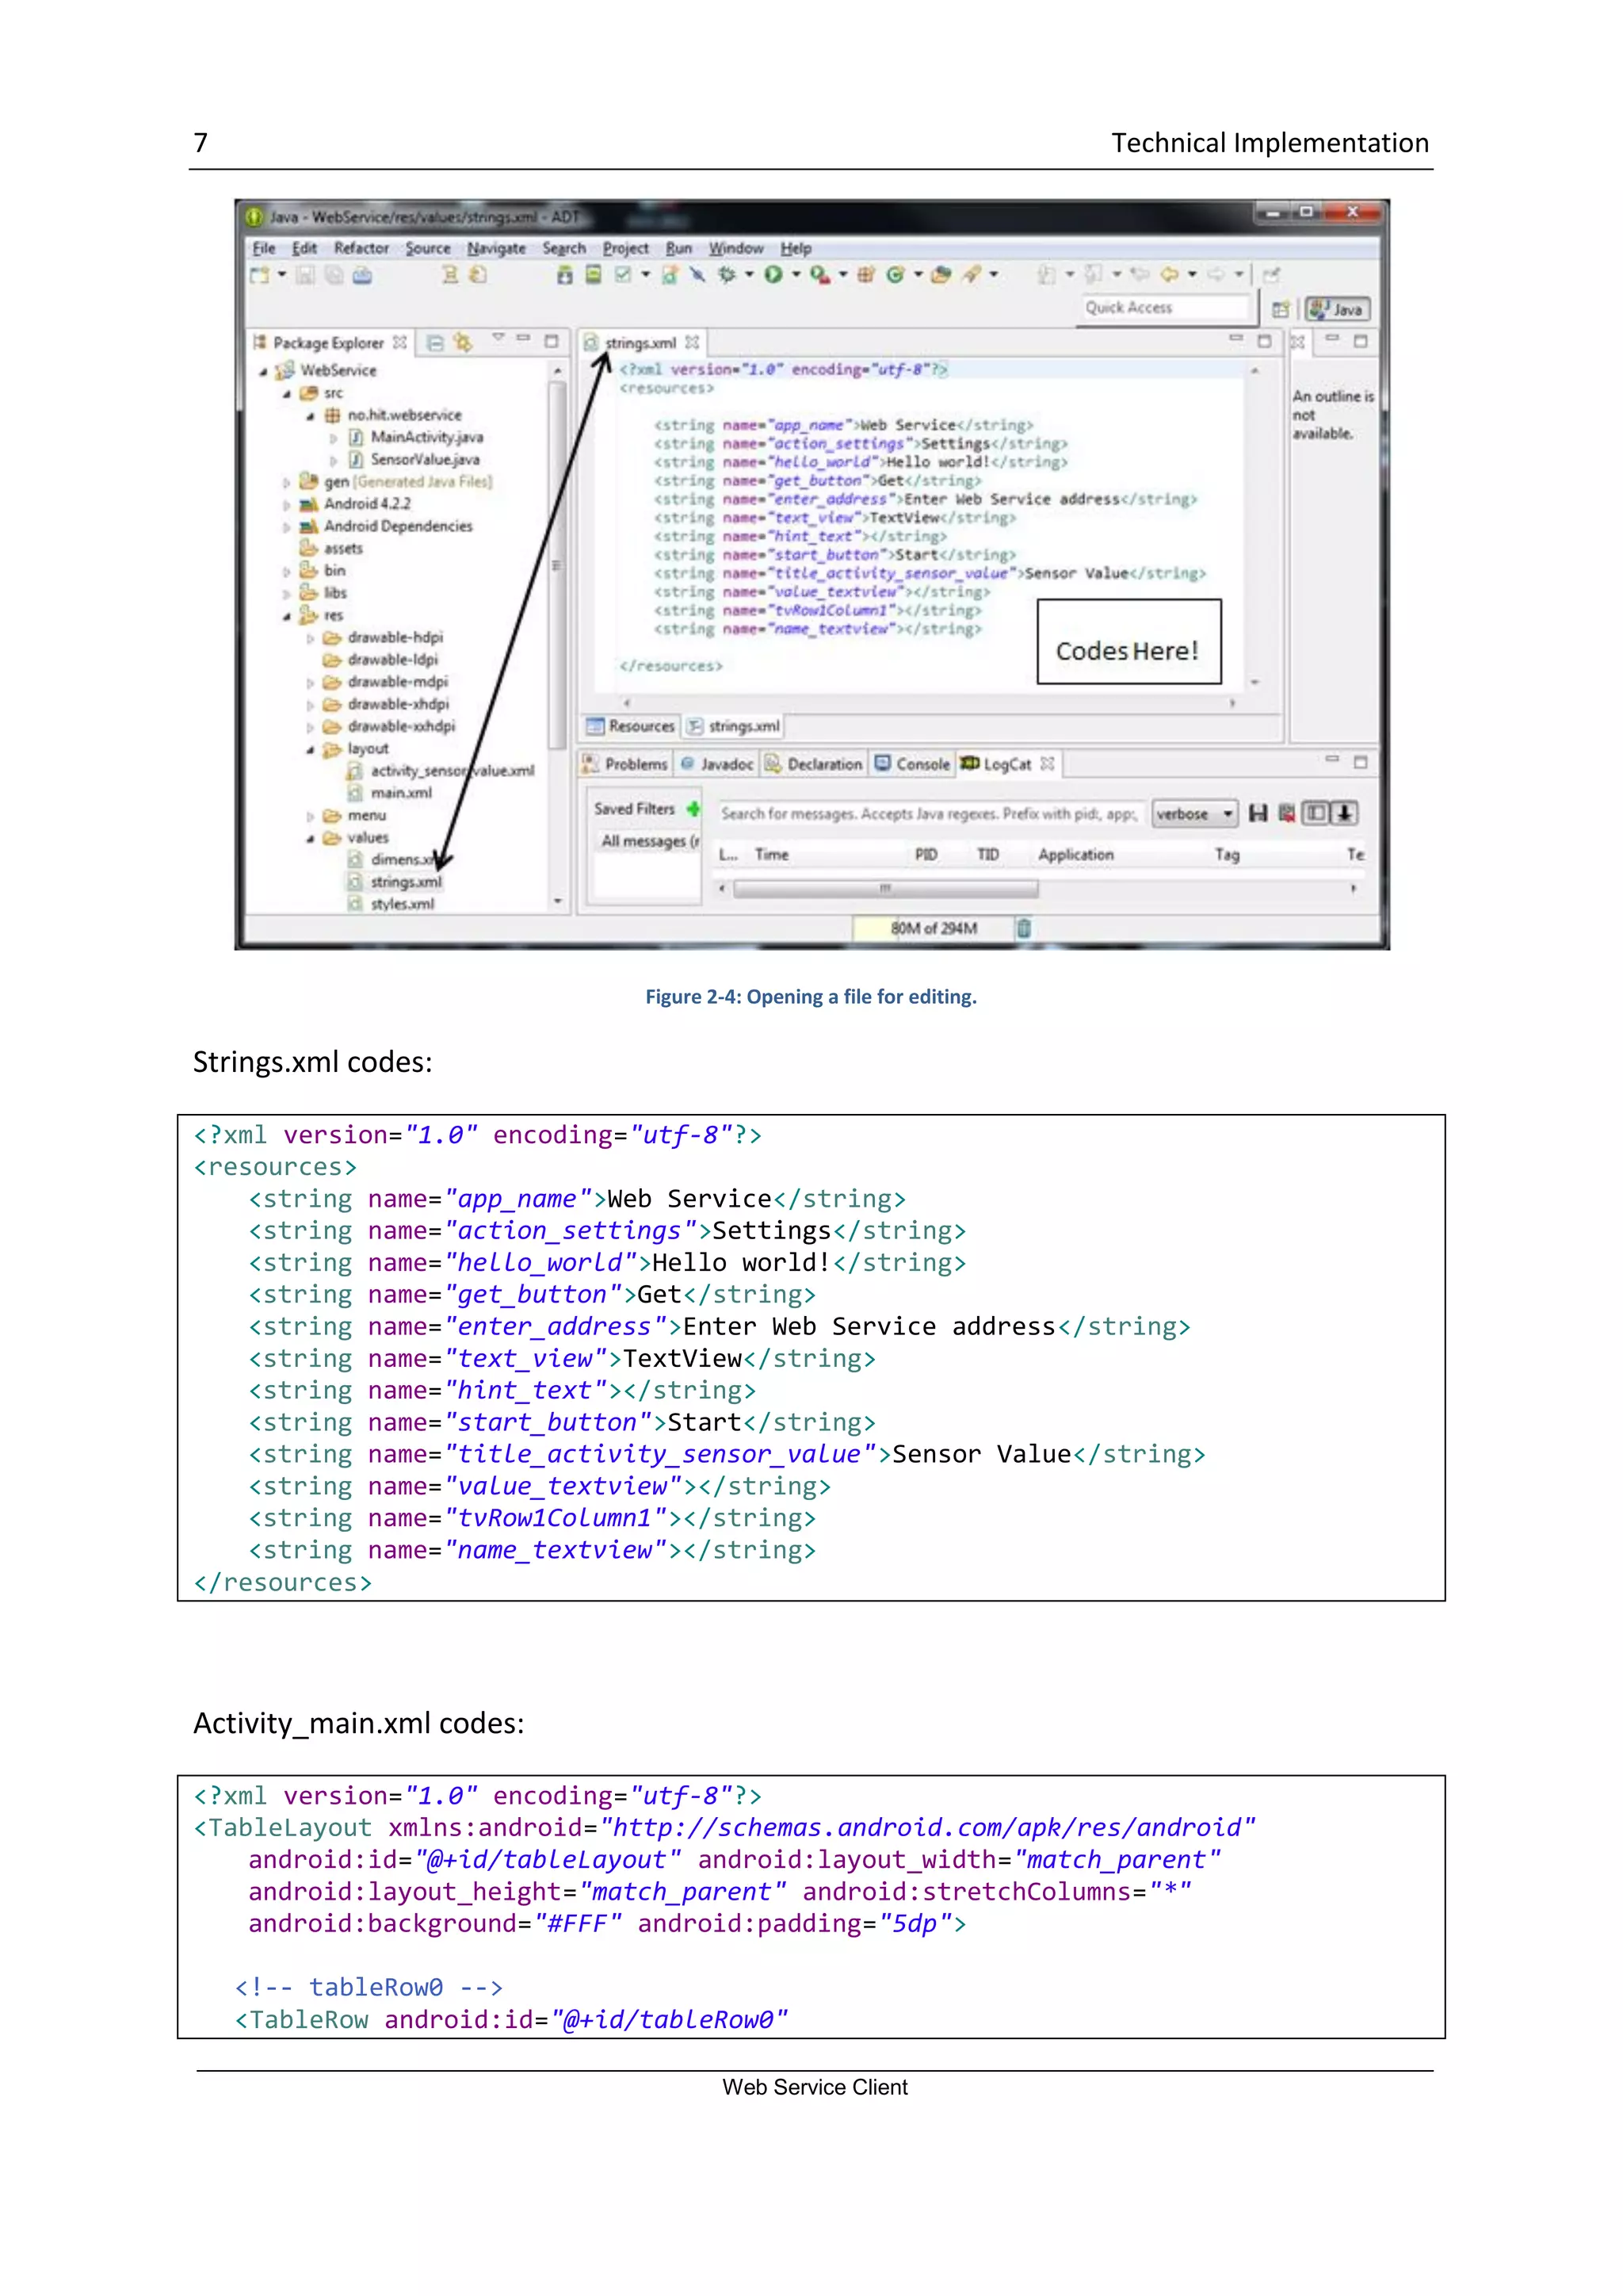Close the LogCat view tab

pos(1046,764)
